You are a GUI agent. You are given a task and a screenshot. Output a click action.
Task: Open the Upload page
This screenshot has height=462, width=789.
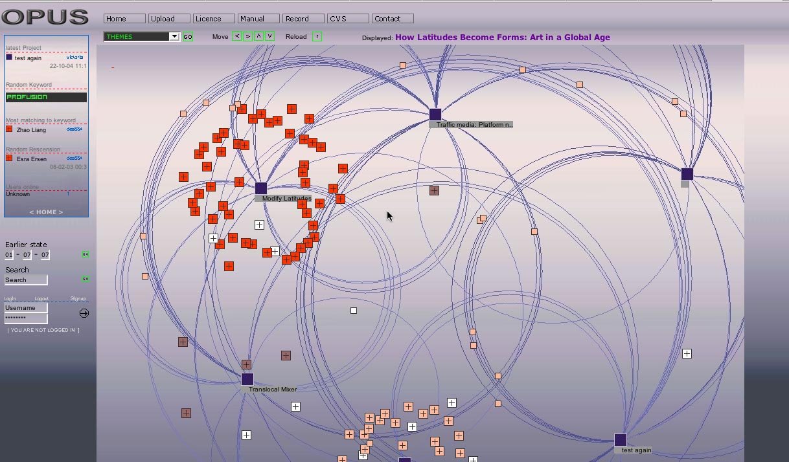coord(169,19)
